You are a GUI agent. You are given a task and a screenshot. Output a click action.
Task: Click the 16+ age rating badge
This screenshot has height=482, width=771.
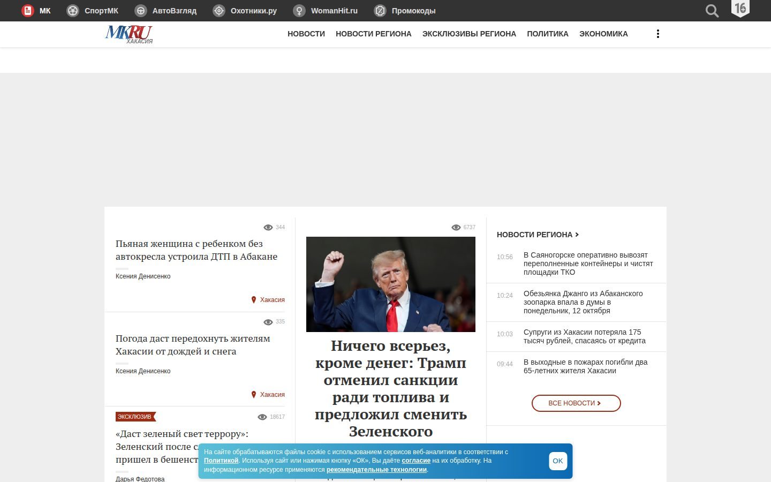click(740, 9)
